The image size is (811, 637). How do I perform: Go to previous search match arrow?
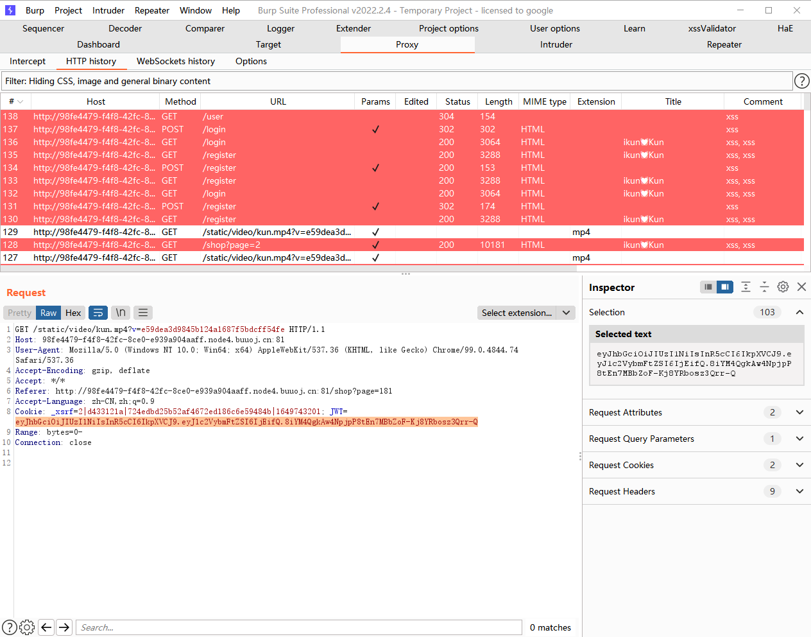coord(46,627)
